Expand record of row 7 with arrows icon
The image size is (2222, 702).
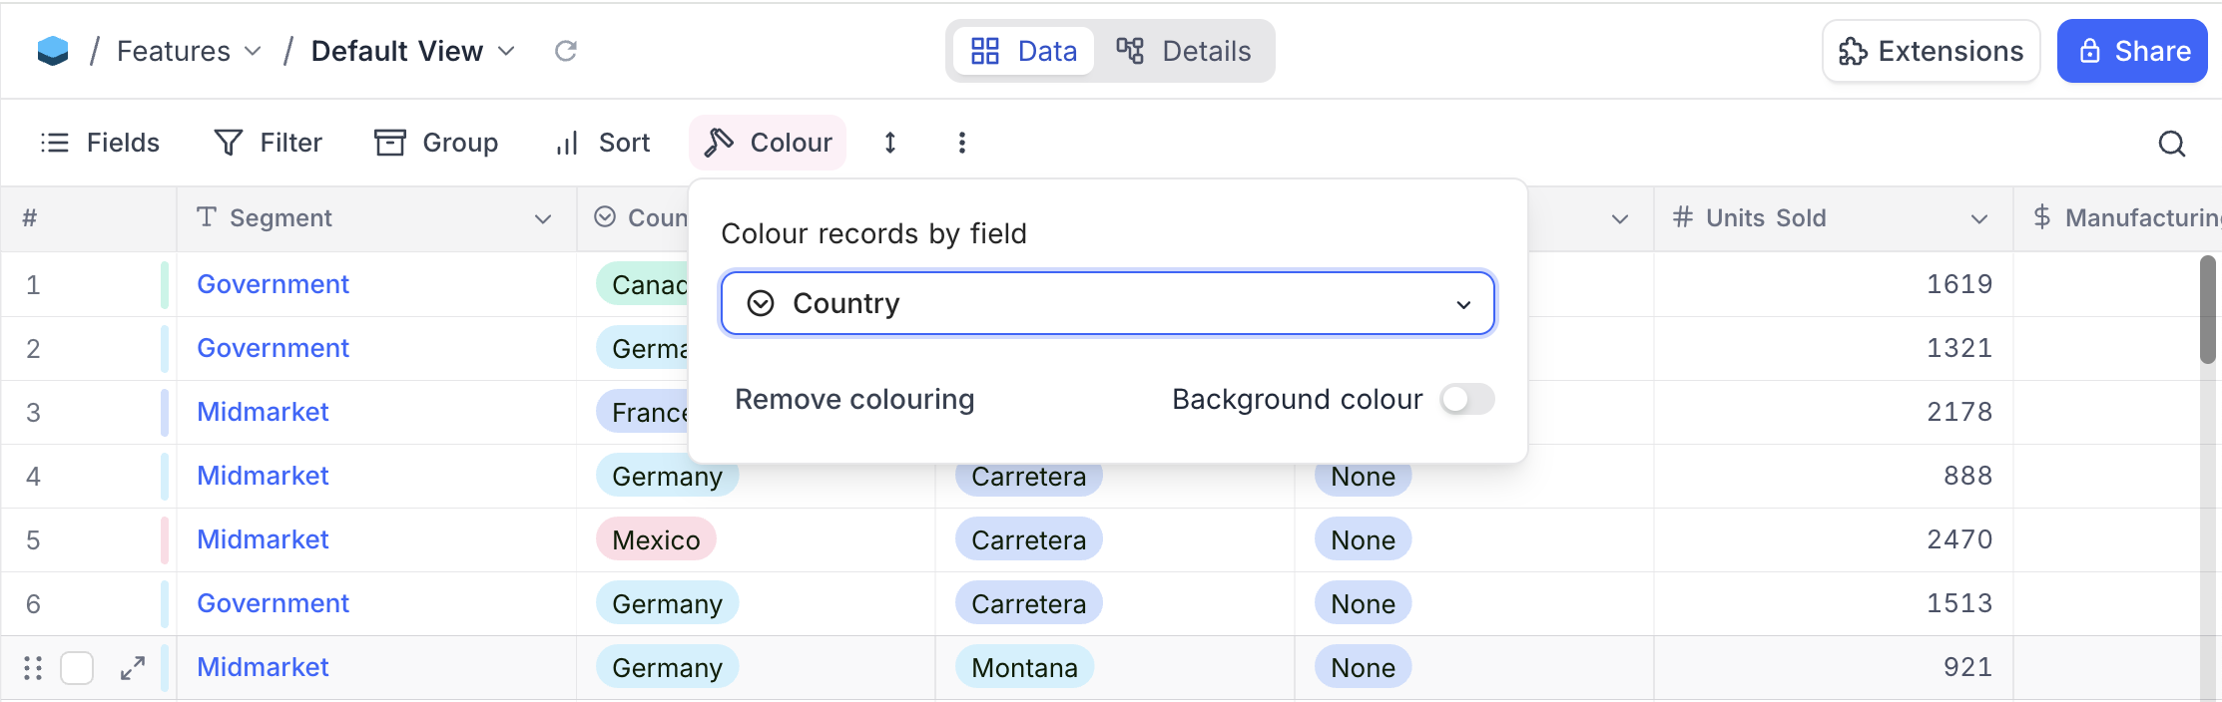[x=133, y=668]
